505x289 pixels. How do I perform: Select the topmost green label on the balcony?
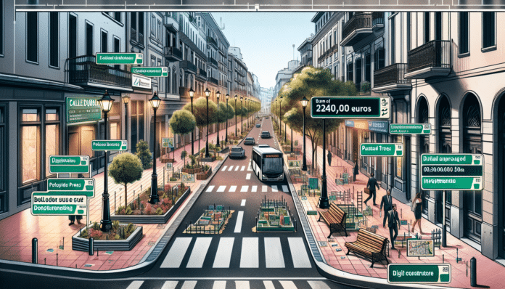point(119,59)
